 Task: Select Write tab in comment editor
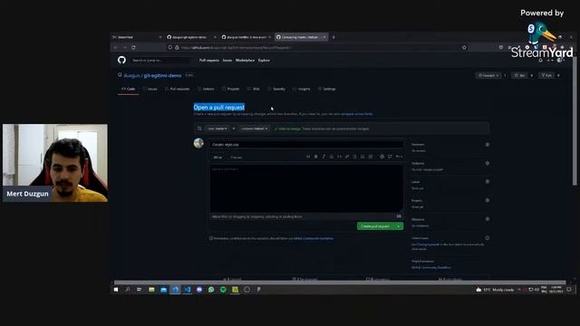pyautogui.click(x=217, y=158)
